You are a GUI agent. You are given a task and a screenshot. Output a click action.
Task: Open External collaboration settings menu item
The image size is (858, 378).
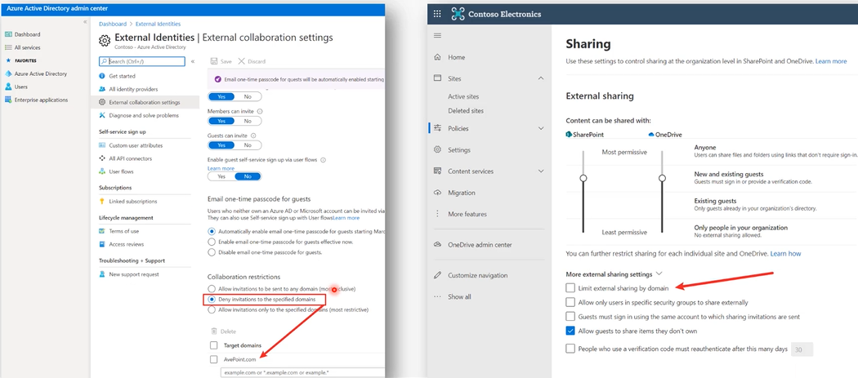[x=145, y=102]
